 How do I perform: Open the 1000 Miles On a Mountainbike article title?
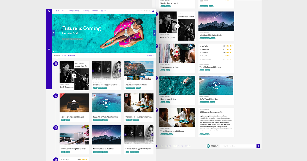[x=105, y=117]
